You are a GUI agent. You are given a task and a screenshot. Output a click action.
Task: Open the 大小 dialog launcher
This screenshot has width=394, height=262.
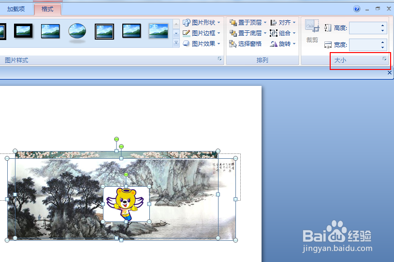point(384,59)
